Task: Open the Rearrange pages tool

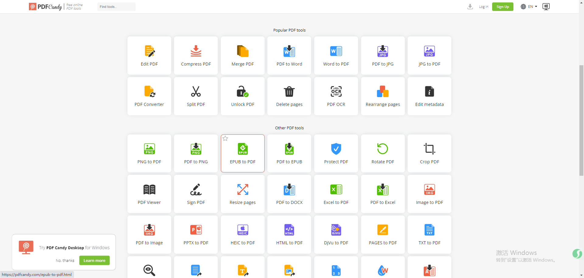Action: click(383, 96)
